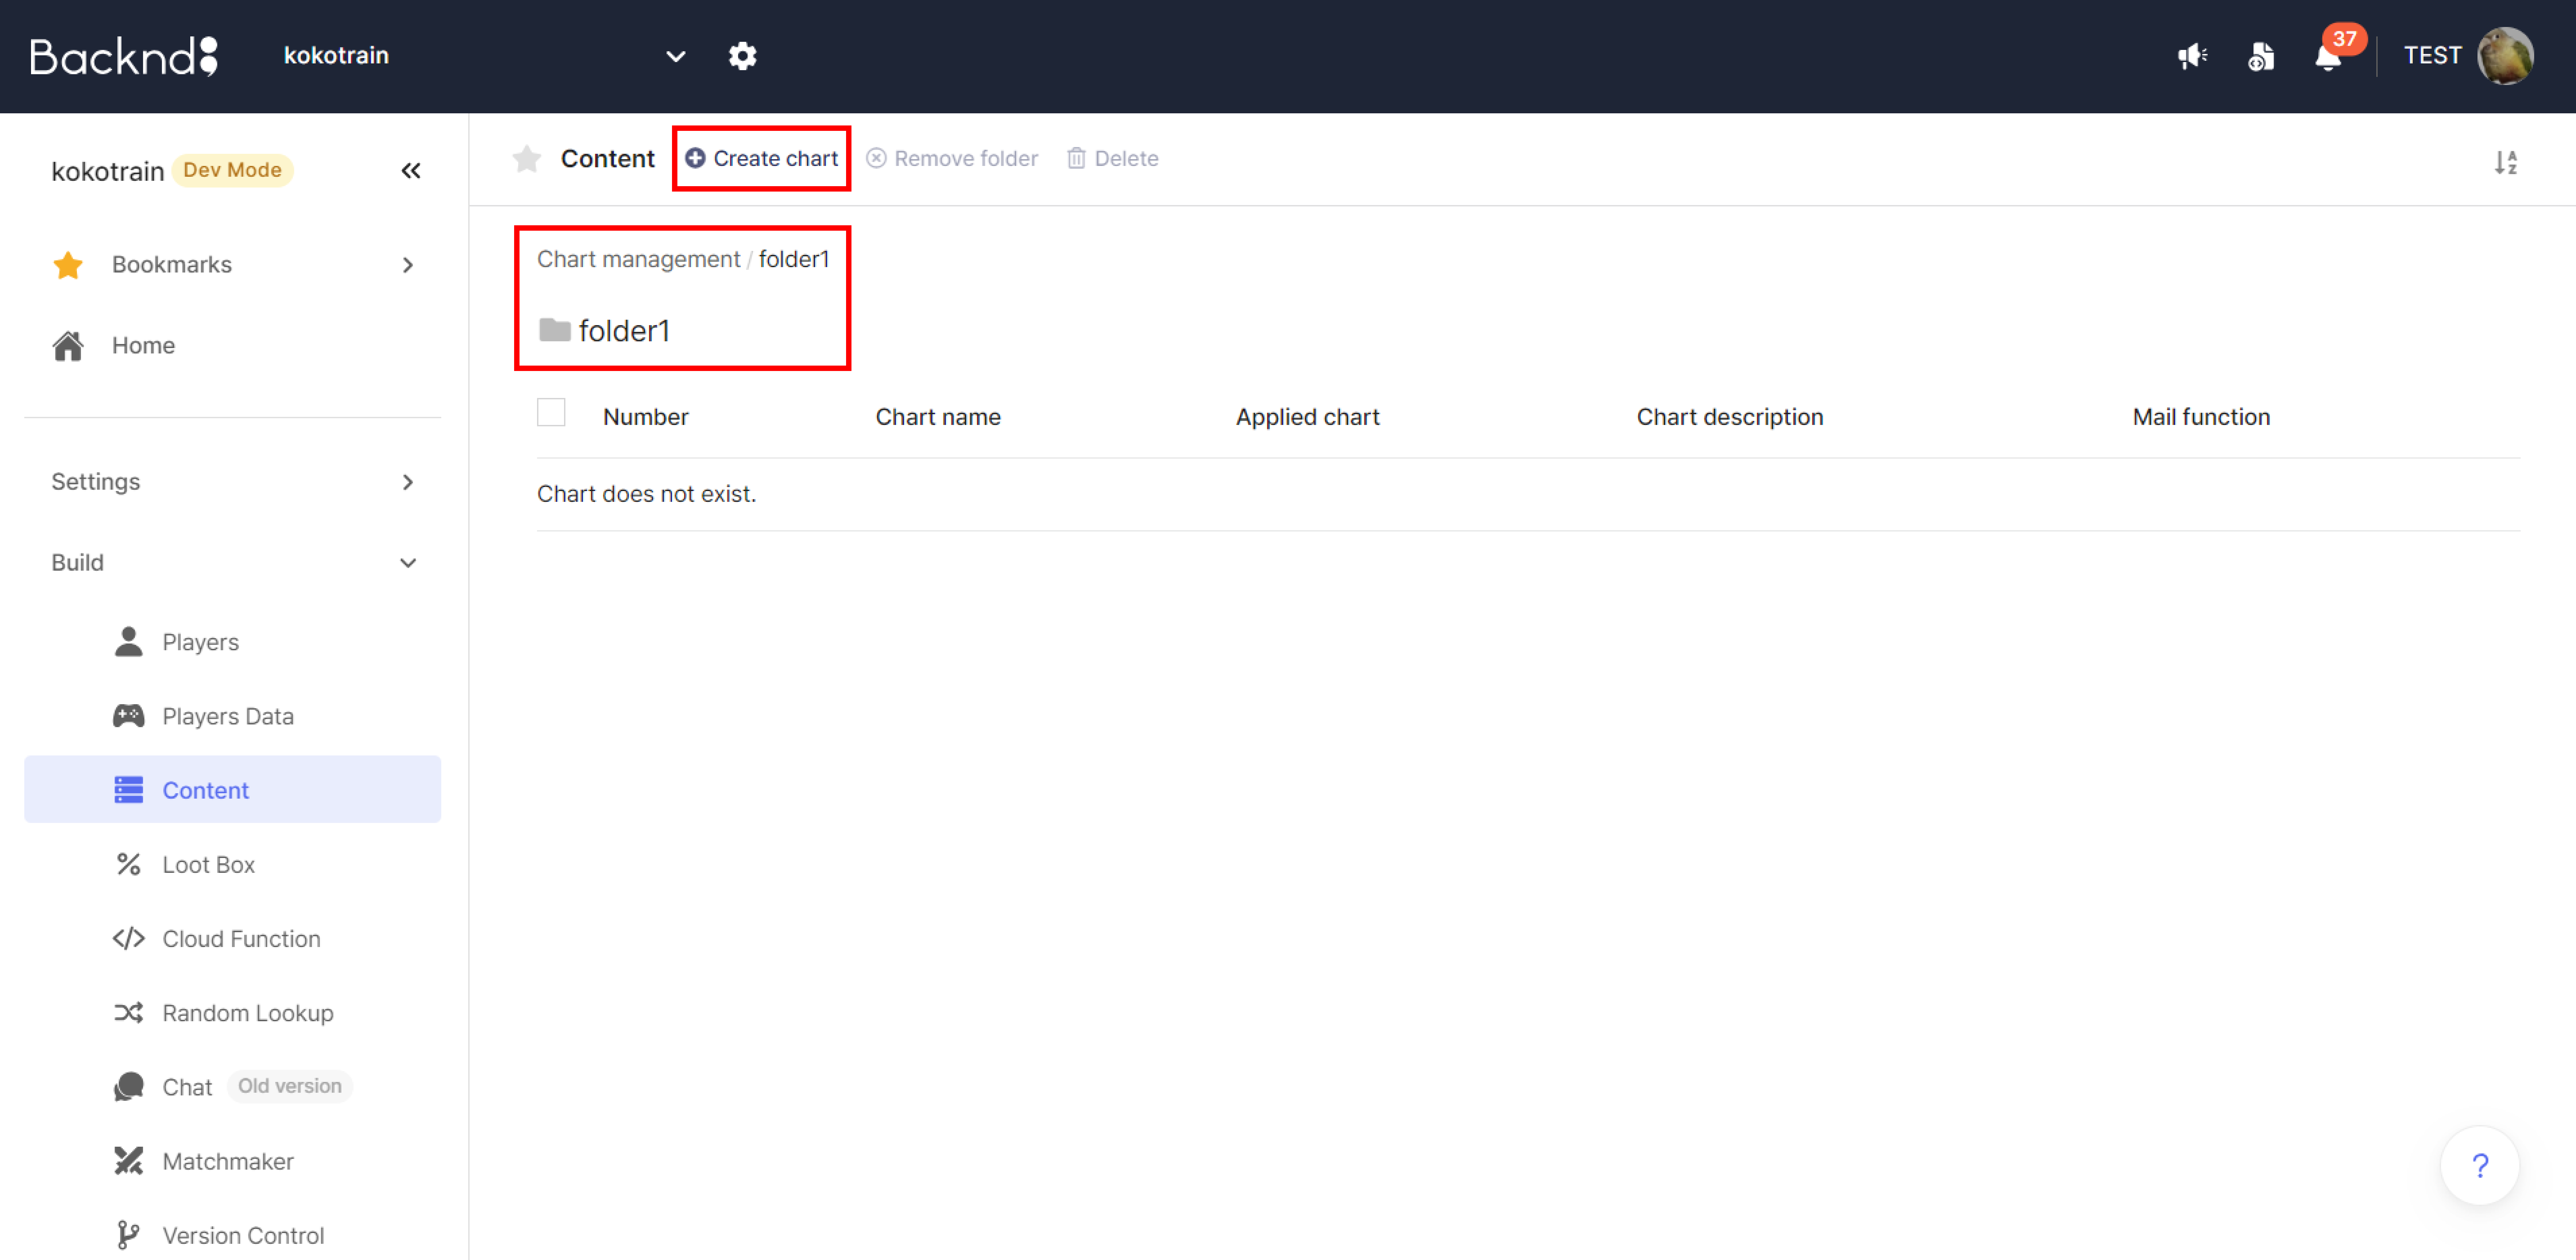The image size is (2576, 1260).
Task: Click the Backnd logo
Action: pos(124,56)
